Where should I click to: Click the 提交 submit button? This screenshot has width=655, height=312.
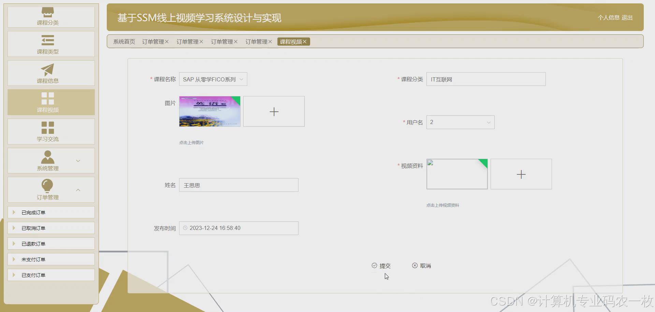(381, 265)
